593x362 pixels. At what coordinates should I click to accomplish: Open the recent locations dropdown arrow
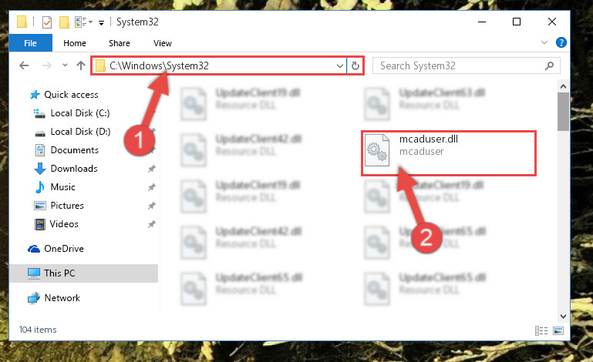coord(65,65)
